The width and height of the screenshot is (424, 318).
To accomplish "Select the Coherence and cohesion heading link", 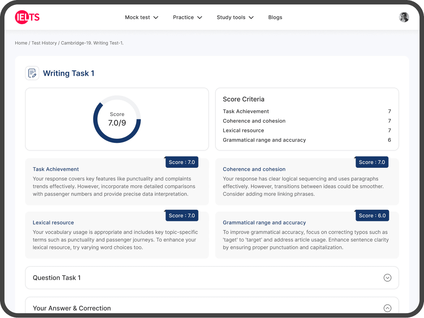I will [x=254, y=169].
